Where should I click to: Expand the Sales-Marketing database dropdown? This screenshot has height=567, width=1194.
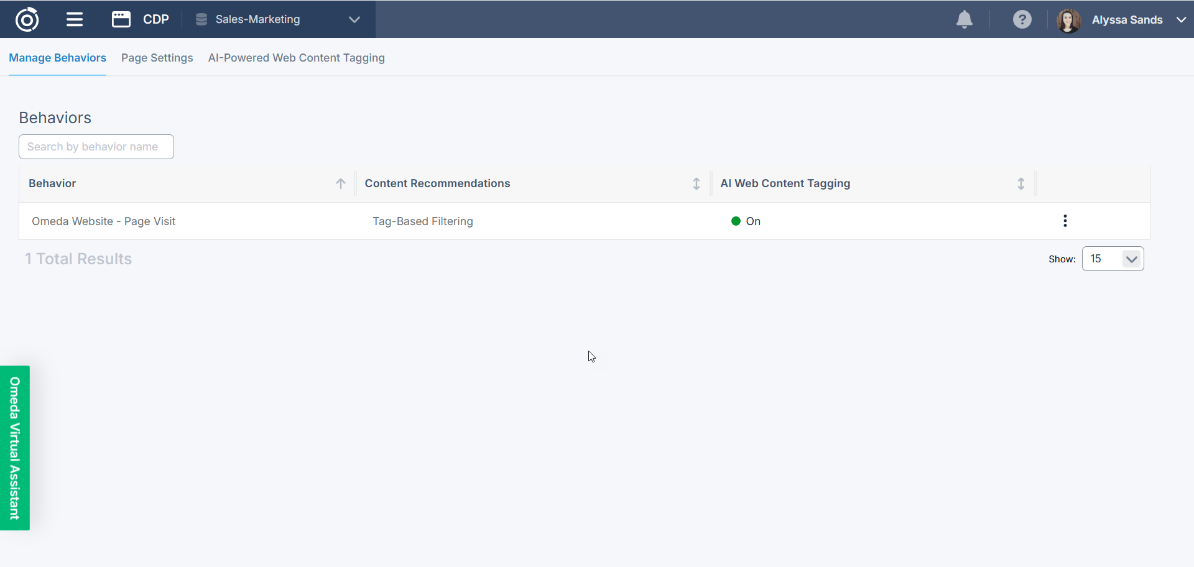coord(354,19)
